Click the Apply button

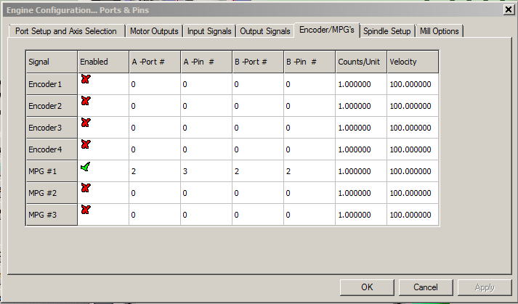485,287
